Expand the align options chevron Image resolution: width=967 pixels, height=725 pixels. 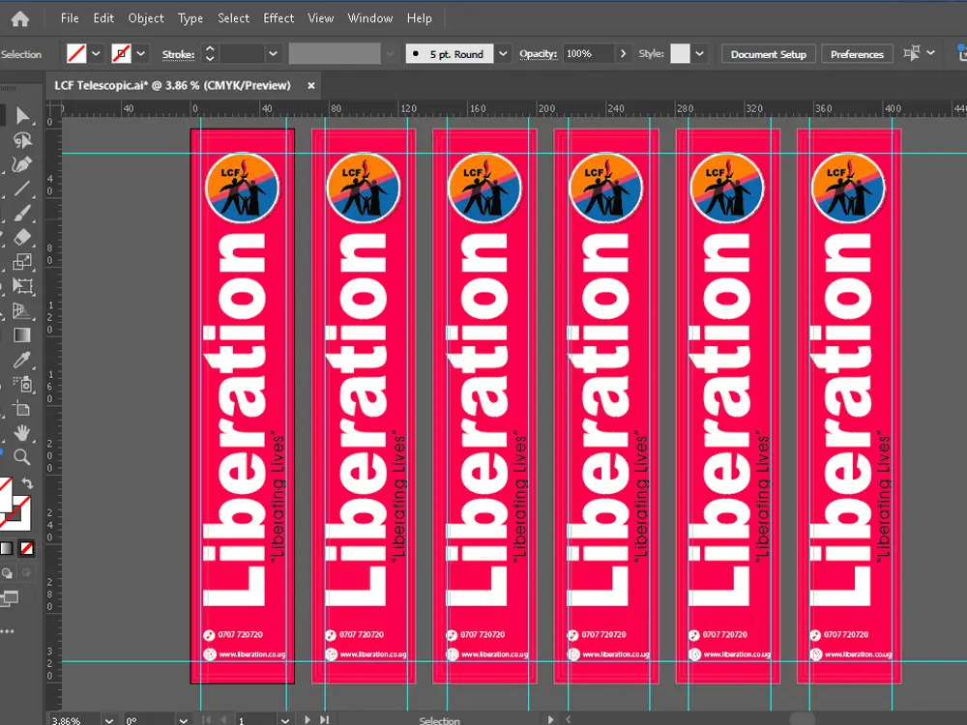pos(930,53)
